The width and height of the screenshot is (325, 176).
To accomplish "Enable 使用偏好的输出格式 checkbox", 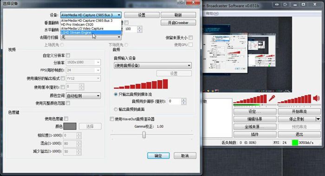I will [x=63, y=78].
